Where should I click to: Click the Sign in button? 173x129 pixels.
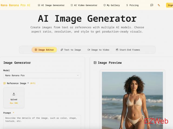tap(170, 5)
